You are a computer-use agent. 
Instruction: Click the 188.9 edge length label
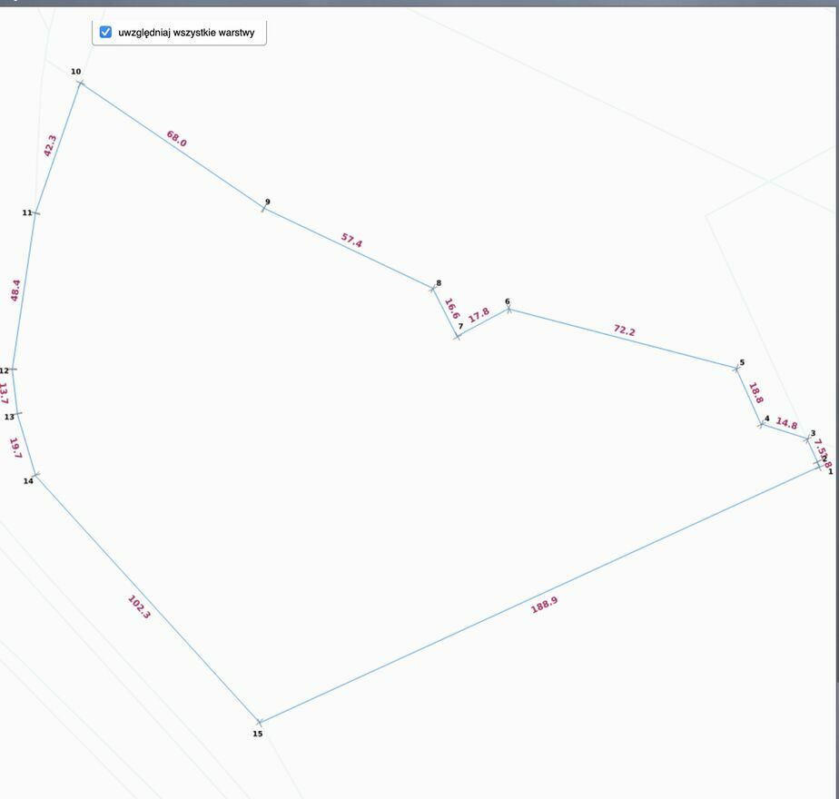point(544,606)
